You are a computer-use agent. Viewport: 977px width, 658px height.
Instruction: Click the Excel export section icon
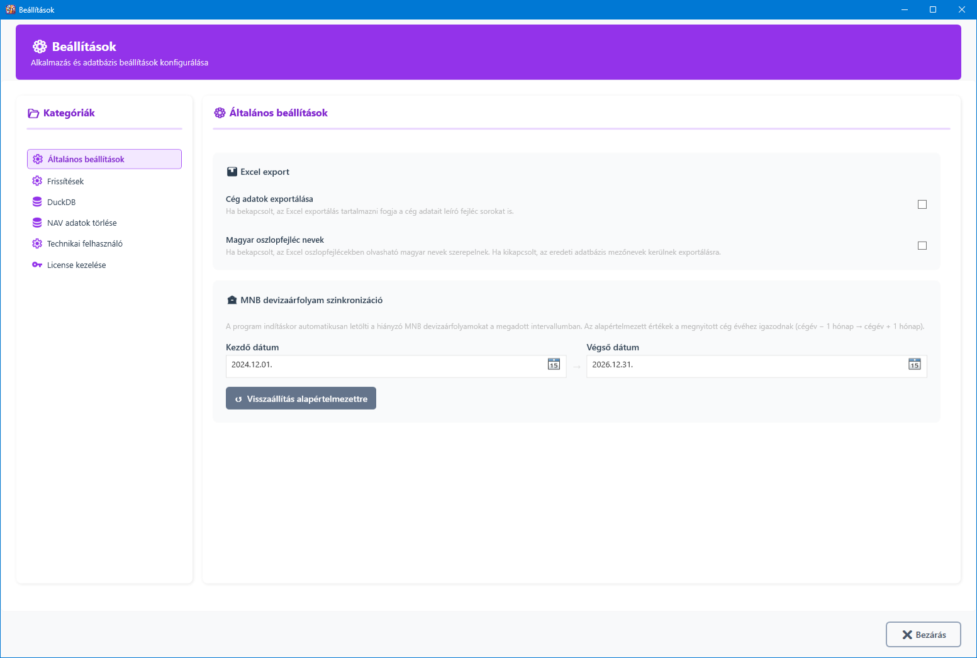232,172
